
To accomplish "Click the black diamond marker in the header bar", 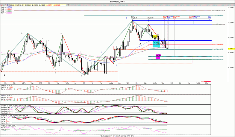I will pyautogui.click(x=68, y=5).
